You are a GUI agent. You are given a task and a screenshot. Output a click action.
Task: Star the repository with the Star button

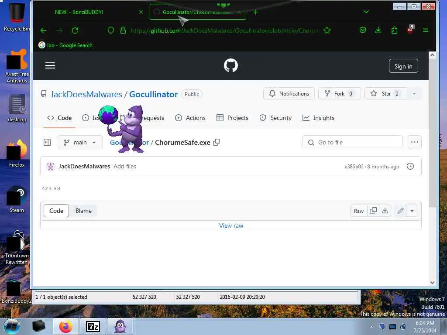[x=386, y=93]
